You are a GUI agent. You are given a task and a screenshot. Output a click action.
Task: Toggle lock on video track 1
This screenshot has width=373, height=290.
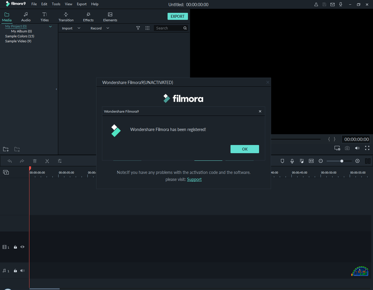point(15,247)
